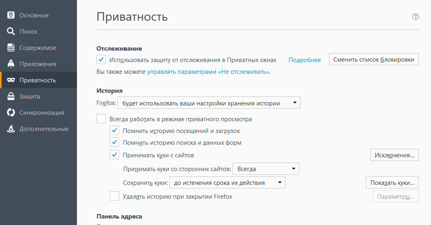Click the Дополнительные wizard hat icon
431x225 pixels.
coord(11,129)
